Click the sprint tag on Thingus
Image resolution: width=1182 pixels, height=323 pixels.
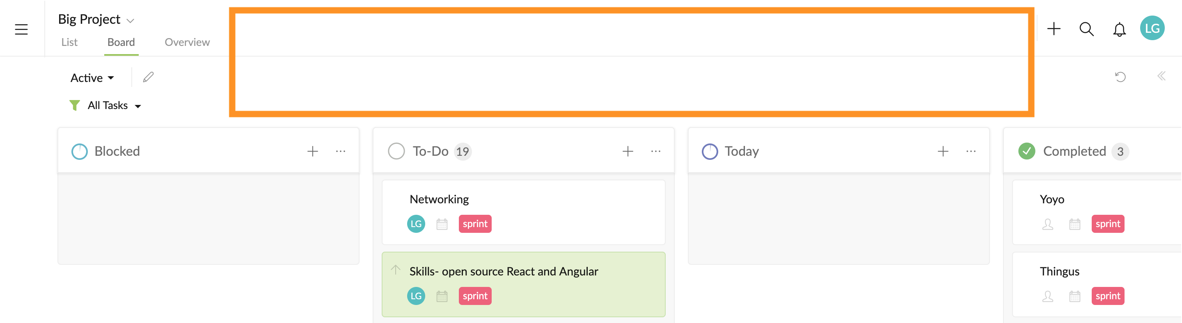(x=1108, y=296)
